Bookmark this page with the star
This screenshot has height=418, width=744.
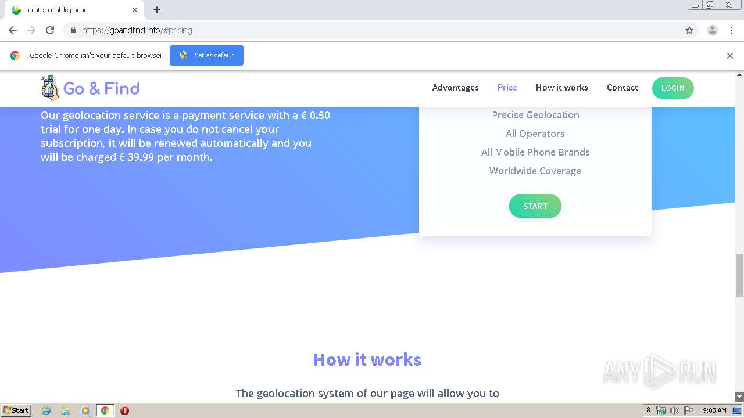point(689,30)
